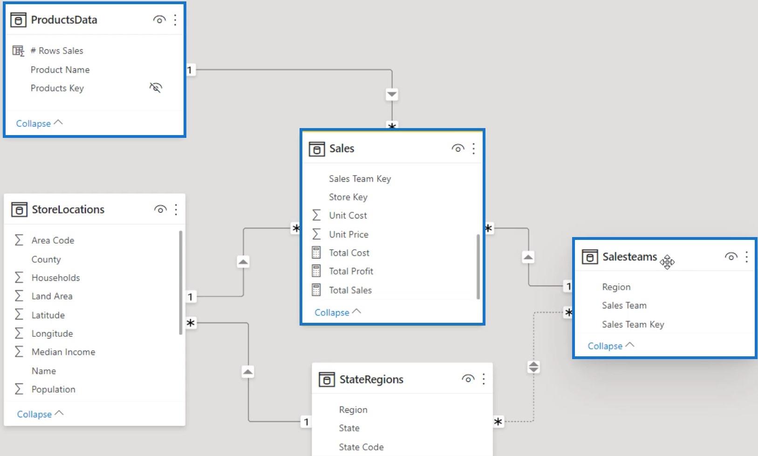
Task: Click calculator icon beside Total Cost
Action: (316, 252)
